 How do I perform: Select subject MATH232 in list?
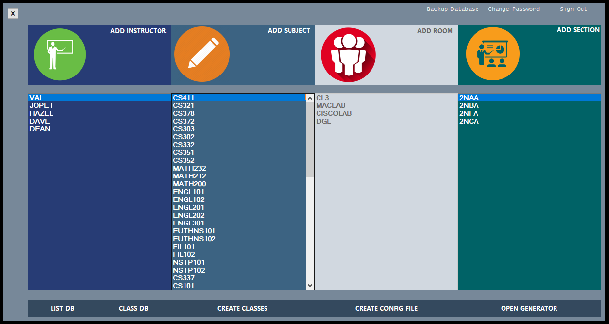pyautogui.click(x=189, y=168)
